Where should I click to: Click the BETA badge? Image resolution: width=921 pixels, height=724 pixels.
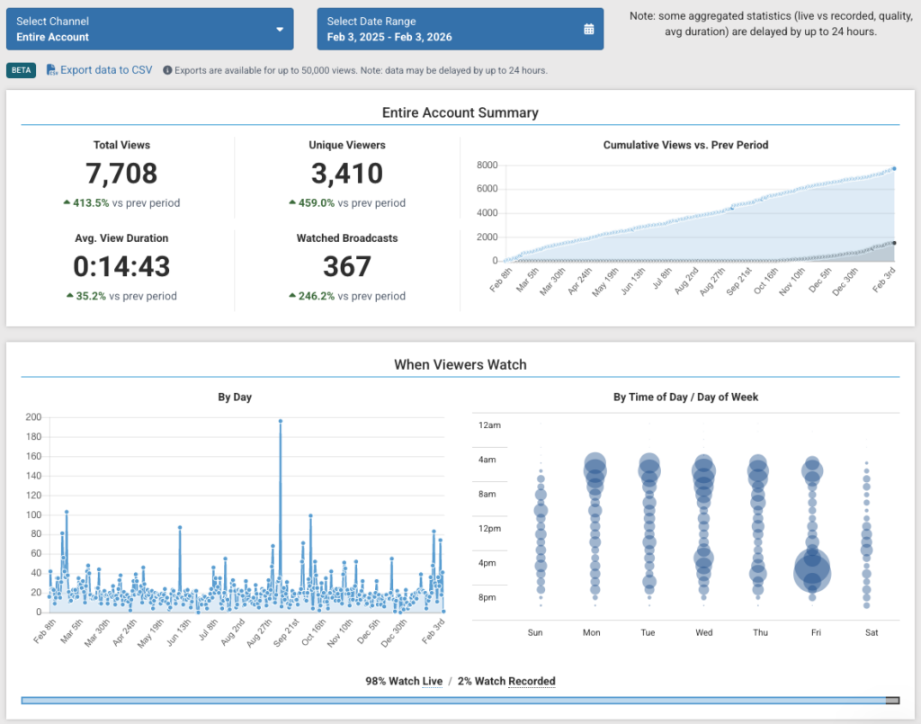pyautogui.click(x=21, y=70)
